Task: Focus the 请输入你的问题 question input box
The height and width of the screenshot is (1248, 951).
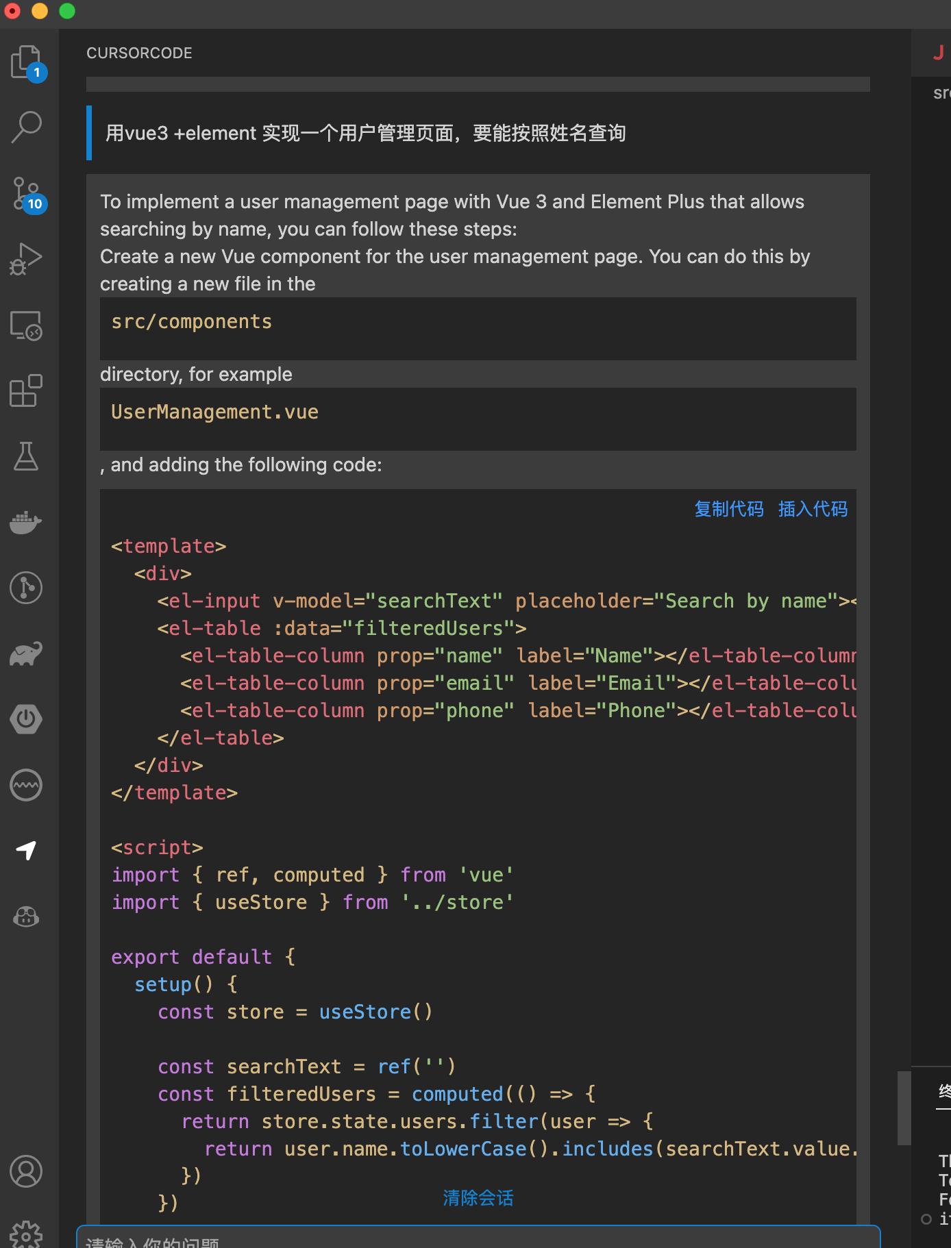Action: (x=478, y=1238)
